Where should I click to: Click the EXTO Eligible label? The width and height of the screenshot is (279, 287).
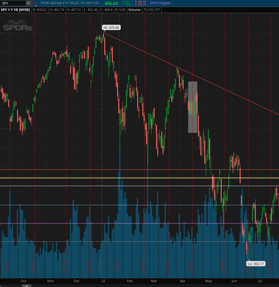click(160, 3)
